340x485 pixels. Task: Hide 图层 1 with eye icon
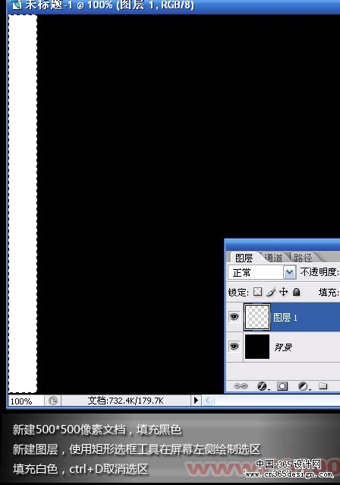click(x=234, y=317)
